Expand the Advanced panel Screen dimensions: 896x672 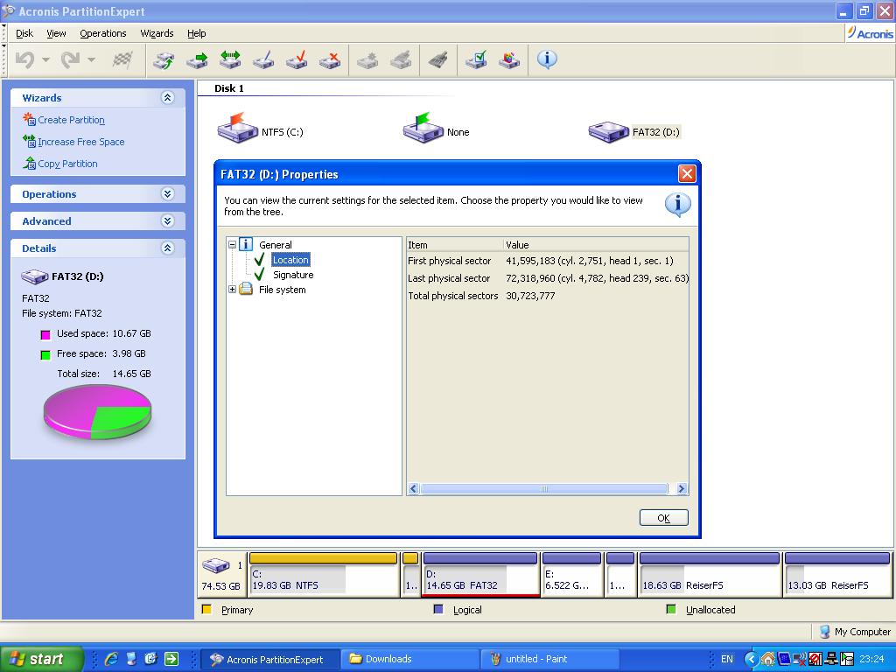[x=167, y=220]
